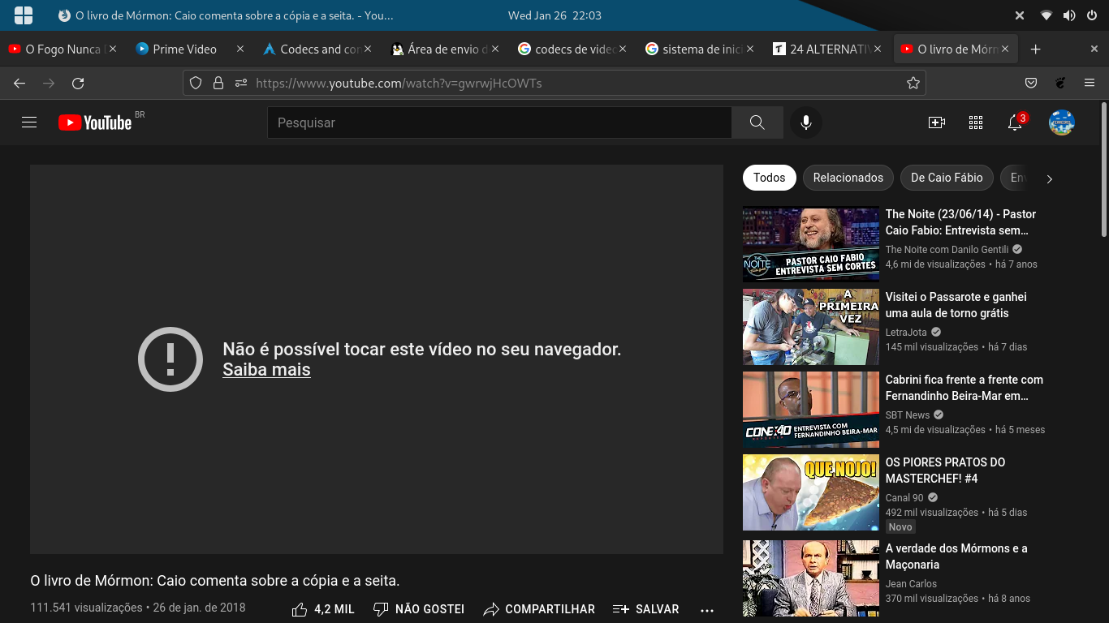
Task: Open the YouTube apps grid icon
Action: tap(976, 122)
